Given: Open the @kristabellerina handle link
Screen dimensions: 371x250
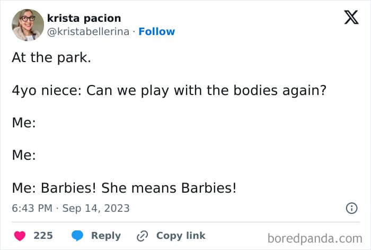Looking at the screenshot, I should coord(88,32).
